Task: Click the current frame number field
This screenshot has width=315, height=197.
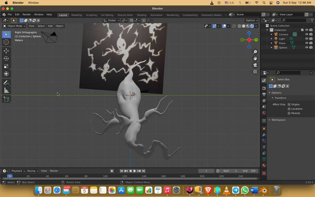Action: [206, 171]
